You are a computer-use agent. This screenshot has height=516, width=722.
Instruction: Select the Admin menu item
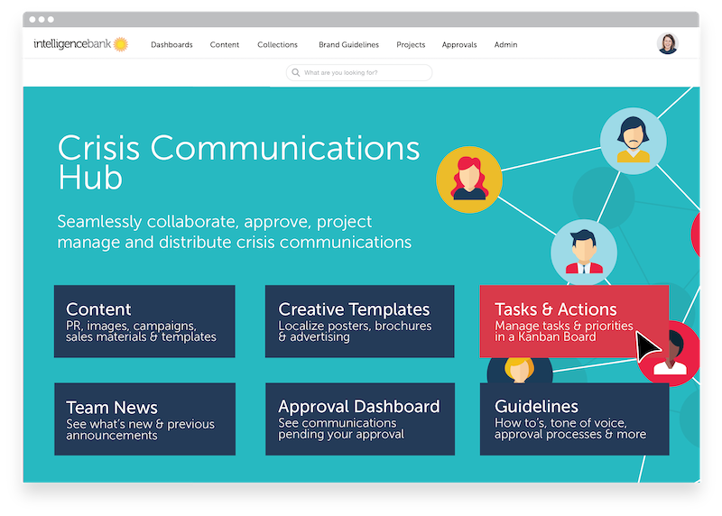505,44
